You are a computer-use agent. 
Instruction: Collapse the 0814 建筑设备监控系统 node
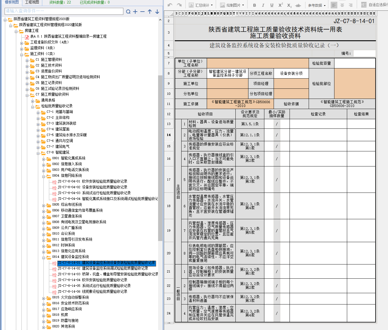click(44, 258)
